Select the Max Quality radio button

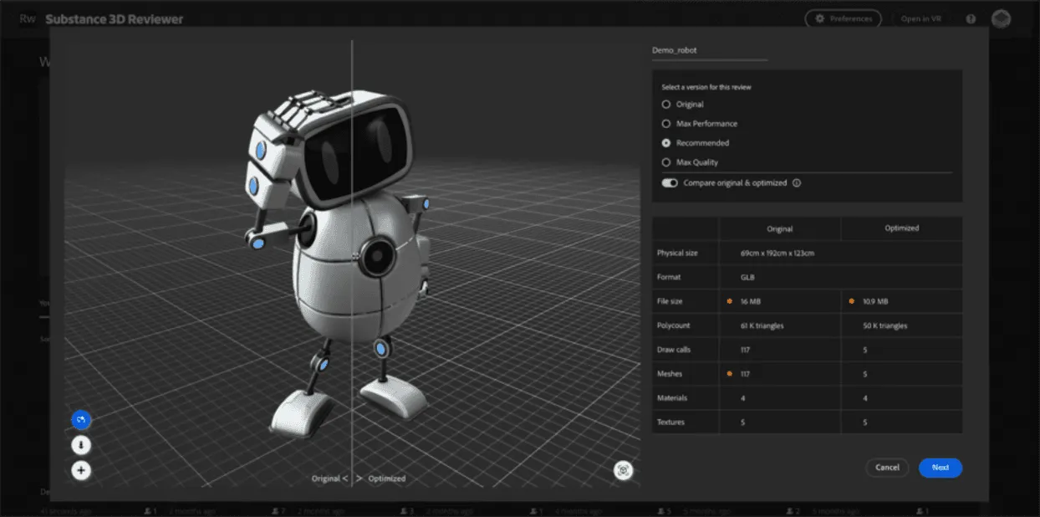pyautogui.click(x=666, y=162)
